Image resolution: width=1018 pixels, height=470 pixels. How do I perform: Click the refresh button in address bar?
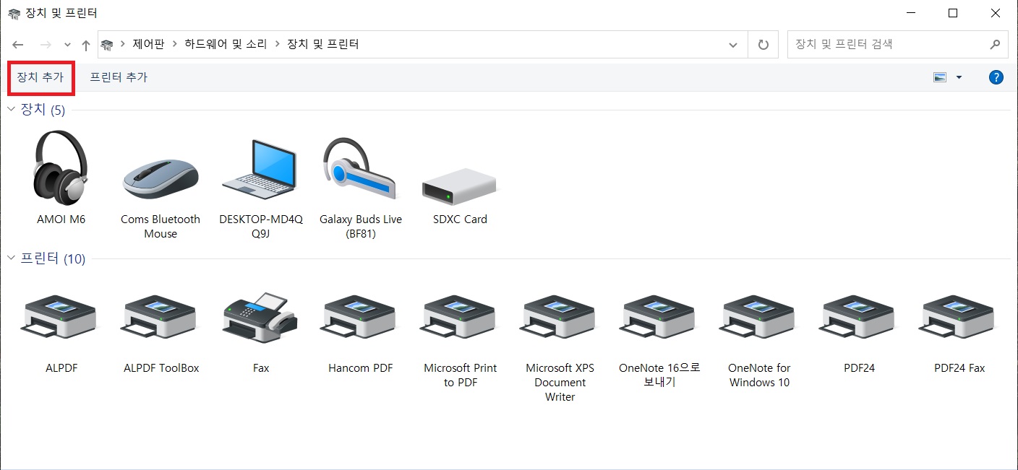pos(763,45)
